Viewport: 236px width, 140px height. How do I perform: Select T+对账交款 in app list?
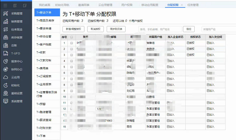47,128
